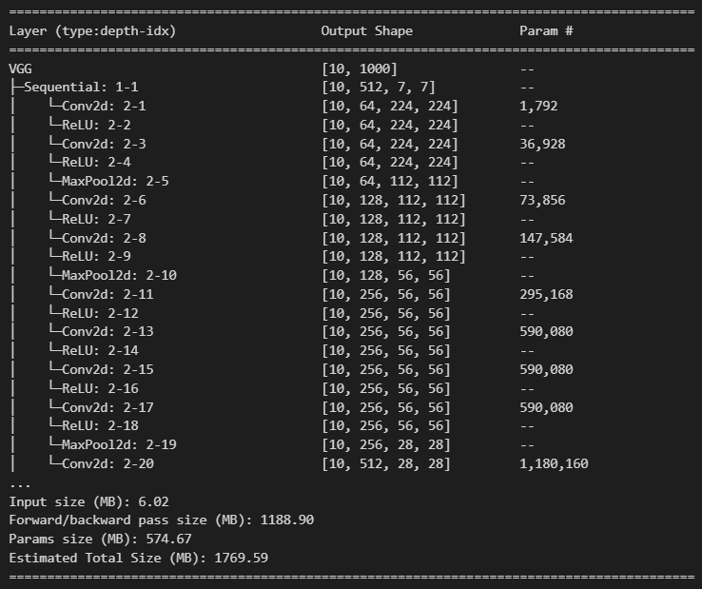Viewport: 702px width, 589px height.
Task: Click the "MaxPool2d: 2-10" layer name
Action: pyautogui.click(x=119, y=275)
